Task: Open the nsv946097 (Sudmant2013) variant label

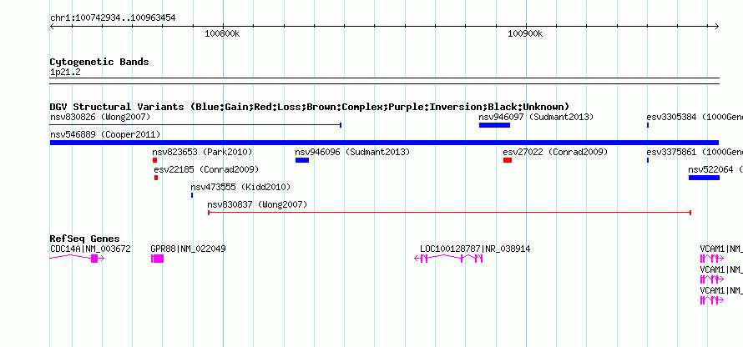Action: click(x=535, y=117)
